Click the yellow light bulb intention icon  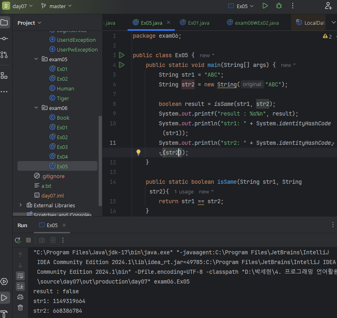tap(138, 153)
